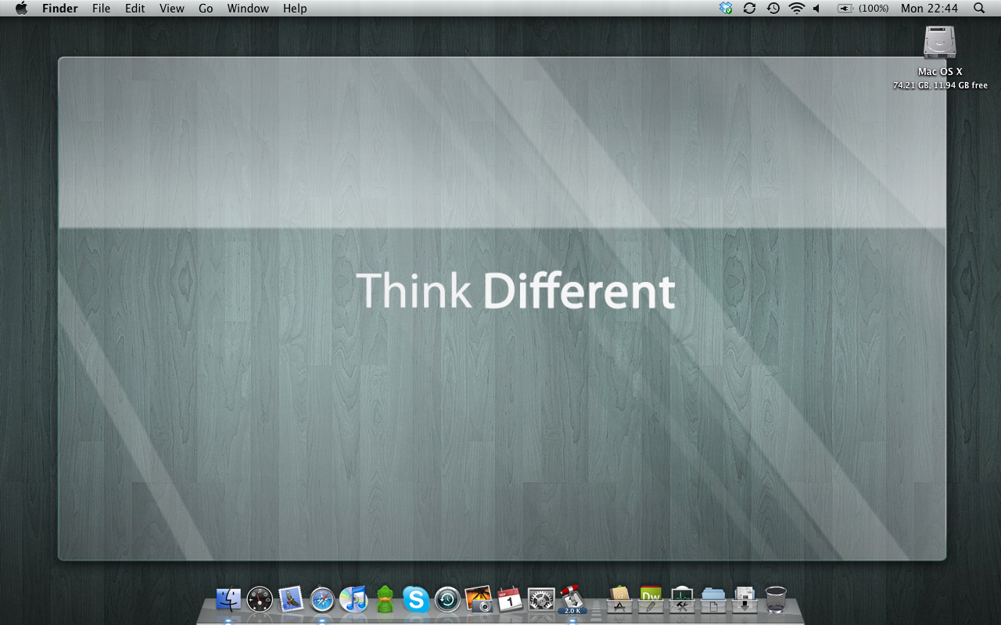Image resolution: width=1001 pixels, height=625 pixels.
Task: Open Time Machine in dock
Action: coord(447,600)
